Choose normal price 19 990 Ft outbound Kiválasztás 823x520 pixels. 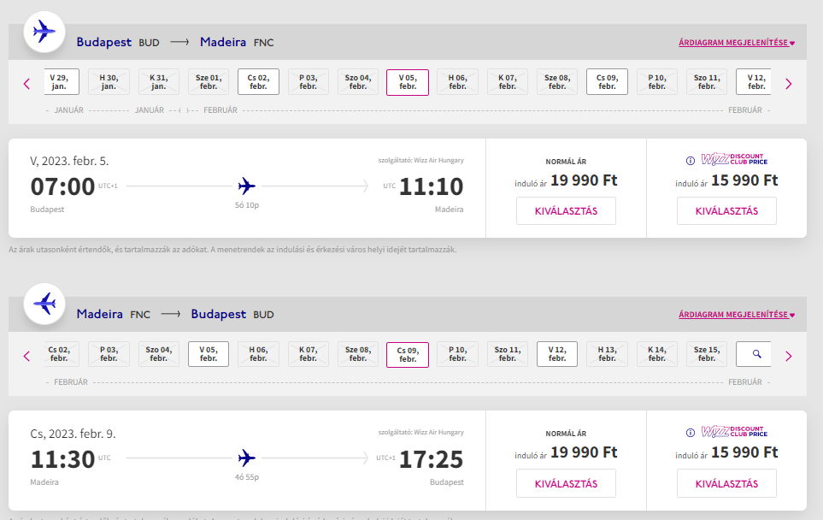coord(566,211)
